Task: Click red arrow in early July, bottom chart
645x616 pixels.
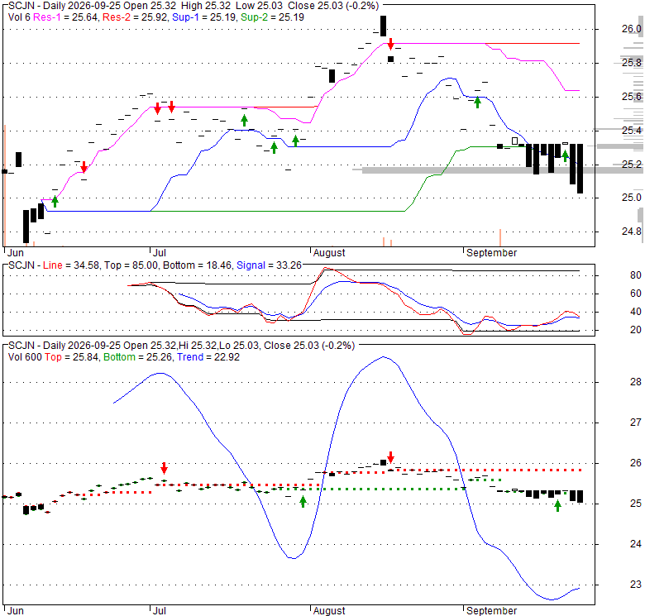Action: click(164, 468)
